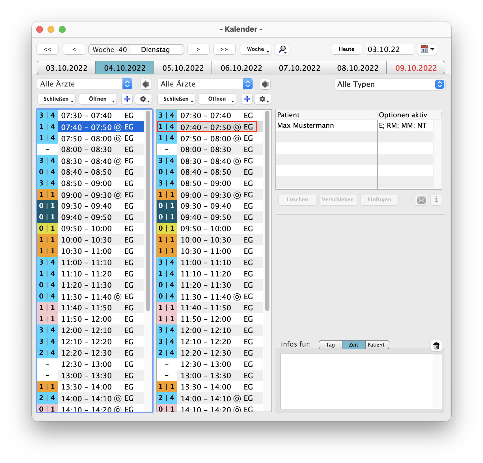Switch to the 05.10.2022 date tab
Image resolution: width=483 pixels, height=463 pixels.
[183, 68]
